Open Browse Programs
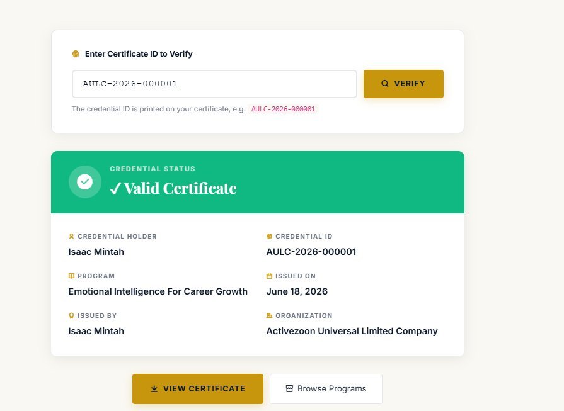564x411 pixels. pos(326,389)
